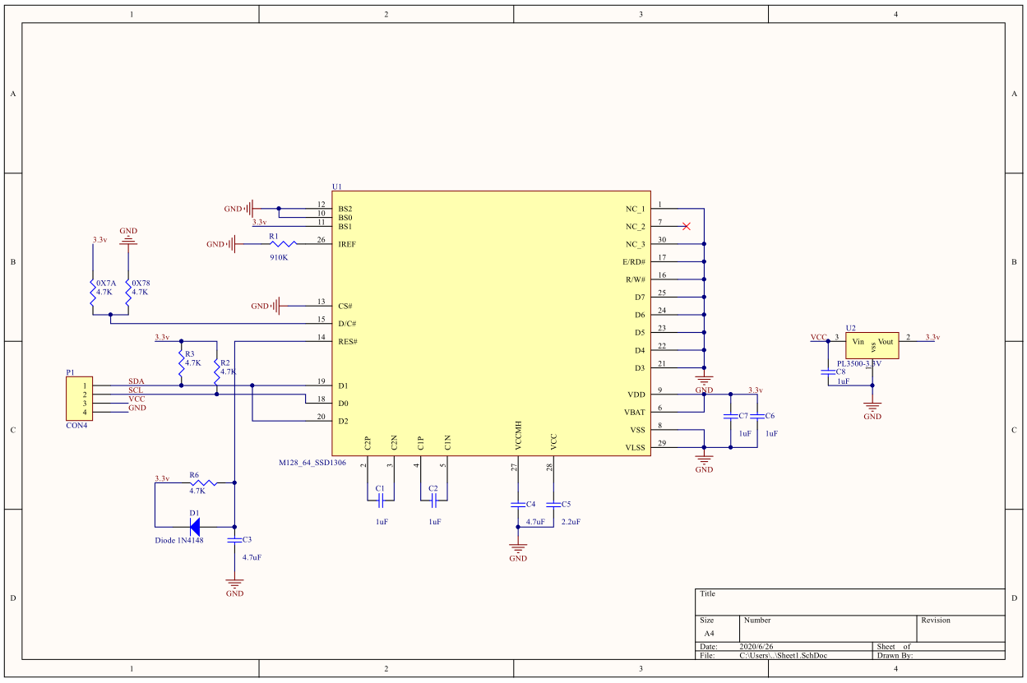The height and width of the screenshot is (683, 1027).
Task: Select the U2 PL3500 regulator block
Action: pos(872,345)
